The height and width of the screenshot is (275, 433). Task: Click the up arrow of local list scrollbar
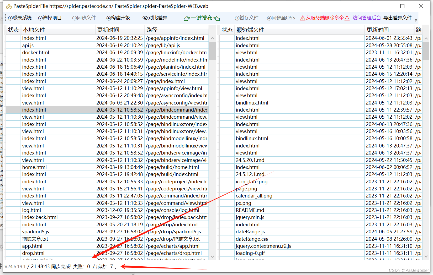(x=213, y=38)
